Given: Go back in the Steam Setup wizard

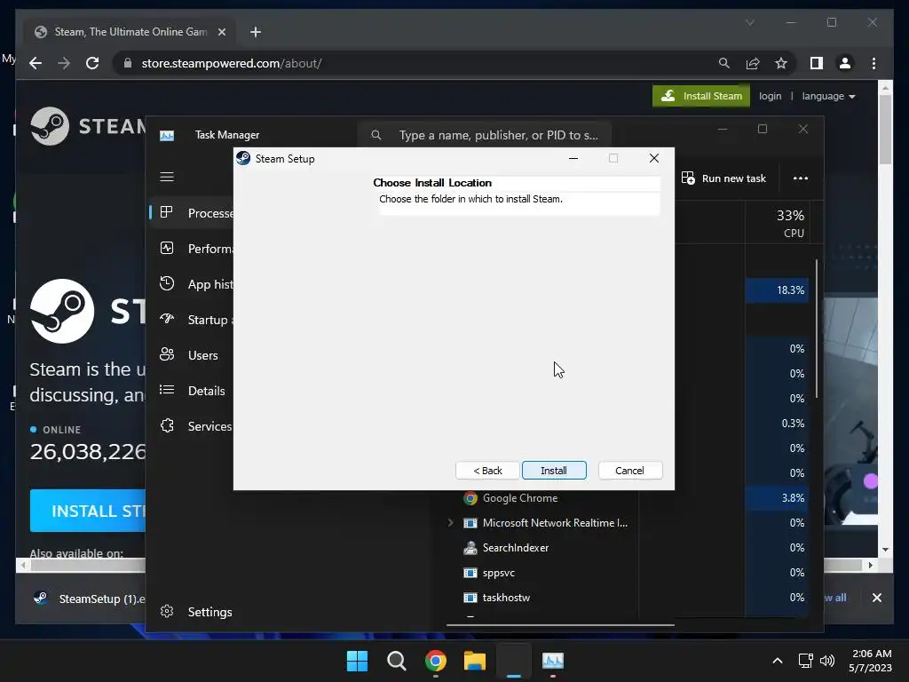Looking at the screenshot, I should (487, 471).
